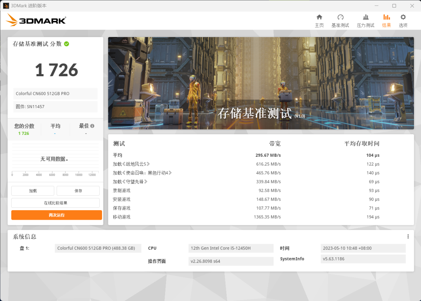Click the 465.76 MB/s value
Image resolution: width=421 pixels, height=301 pixels.
coord(268,173)
